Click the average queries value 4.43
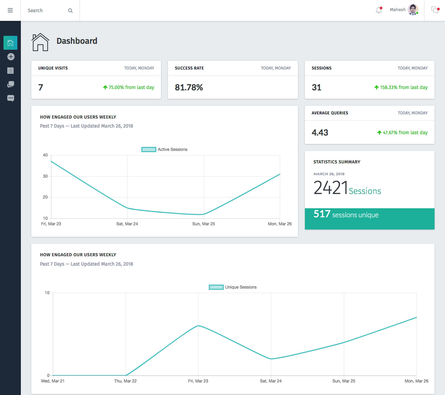The image size is (445, 395). point(320,132)
